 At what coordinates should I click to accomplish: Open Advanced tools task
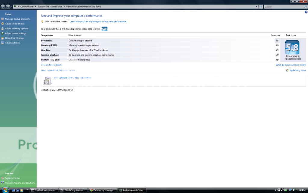coord(13,43)
